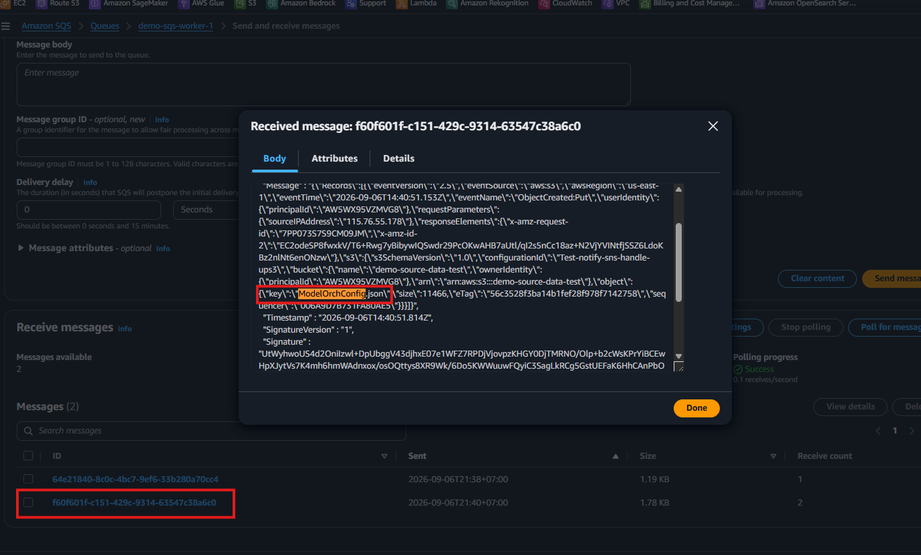Click page number 1 in pagination
Image resolution: width=921 pixels, height=555 pixels.
(895, 431)
